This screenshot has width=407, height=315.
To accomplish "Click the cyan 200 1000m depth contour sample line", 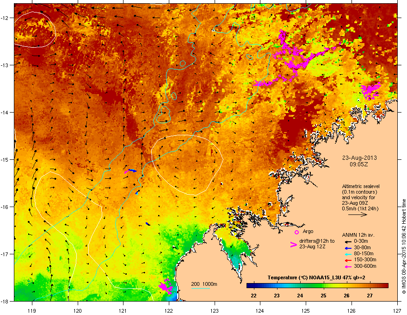I will (200, 288).
